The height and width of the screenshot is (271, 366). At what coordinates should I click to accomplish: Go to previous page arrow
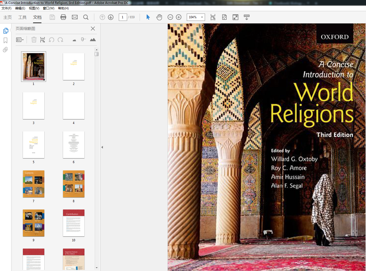102,17
